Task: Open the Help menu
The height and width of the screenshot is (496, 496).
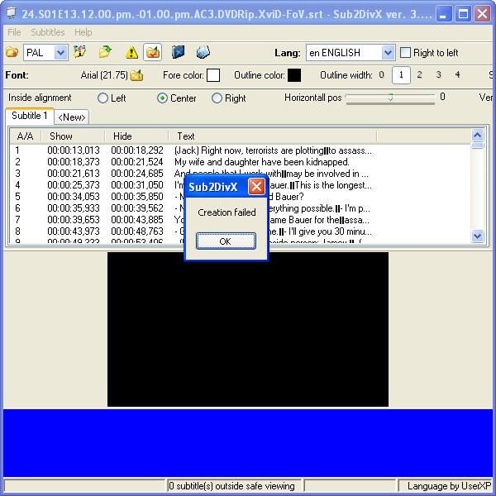Action: tap(83, 32)
